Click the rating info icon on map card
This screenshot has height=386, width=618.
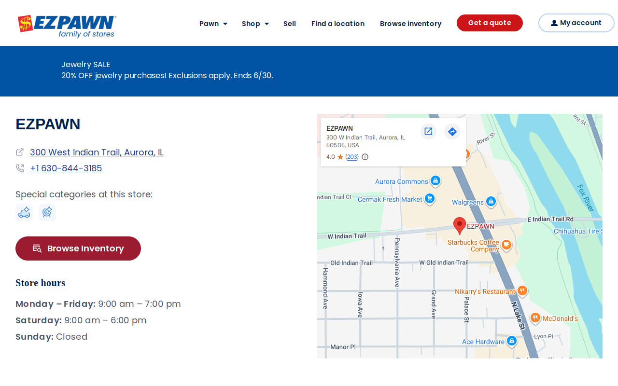click(x=365, y=157)
